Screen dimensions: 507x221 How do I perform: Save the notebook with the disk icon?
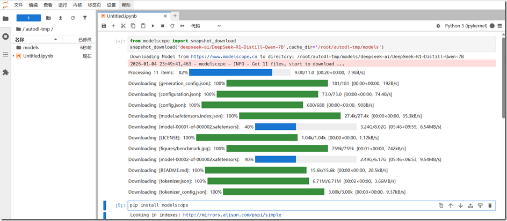coord(104,26)
